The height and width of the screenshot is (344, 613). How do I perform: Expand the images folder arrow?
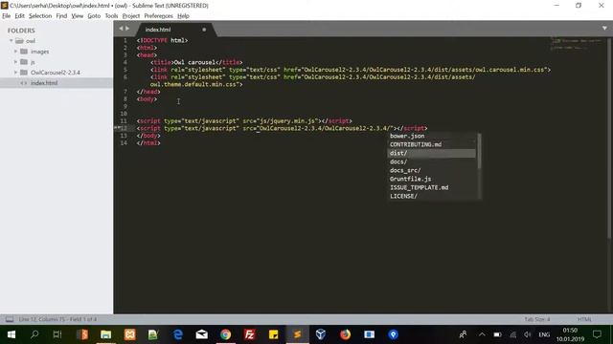pos(15,51)
